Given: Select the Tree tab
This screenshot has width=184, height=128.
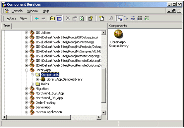Looking at the screenshot, I should tap(7, 26).
